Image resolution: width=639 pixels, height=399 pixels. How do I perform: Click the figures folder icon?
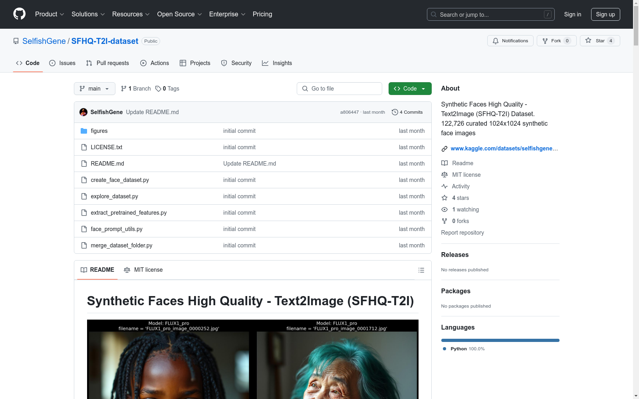tap(84, 131)
